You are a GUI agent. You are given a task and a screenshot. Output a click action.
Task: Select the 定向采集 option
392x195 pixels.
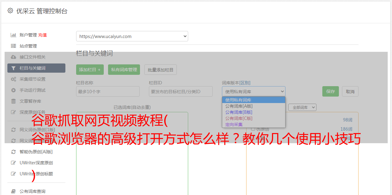[234, 124]
